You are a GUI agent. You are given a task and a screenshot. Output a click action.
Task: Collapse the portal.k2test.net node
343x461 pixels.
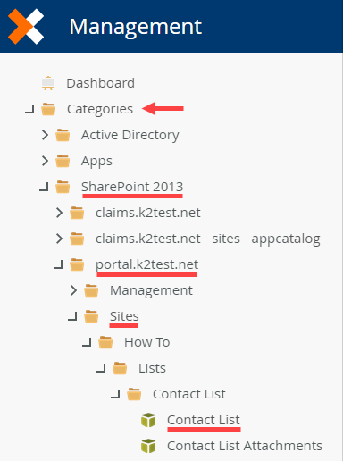[x=58, y=264]
